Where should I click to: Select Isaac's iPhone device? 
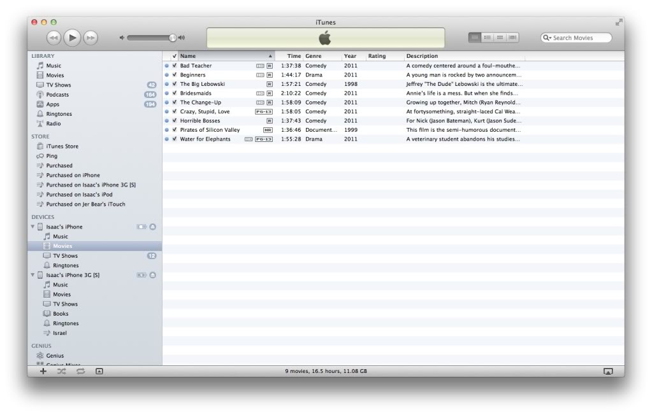64,227
